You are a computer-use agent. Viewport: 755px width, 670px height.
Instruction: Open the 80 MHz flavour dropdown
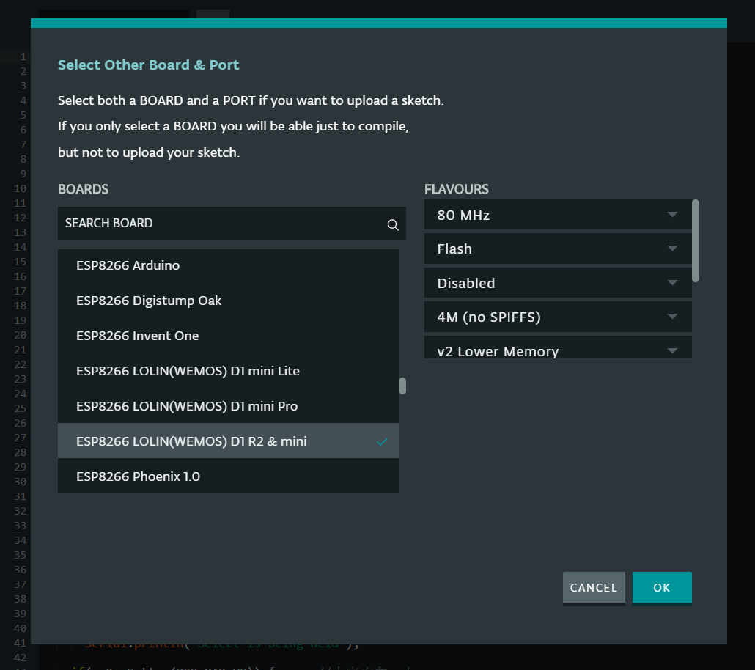click(x=558, y=215)
